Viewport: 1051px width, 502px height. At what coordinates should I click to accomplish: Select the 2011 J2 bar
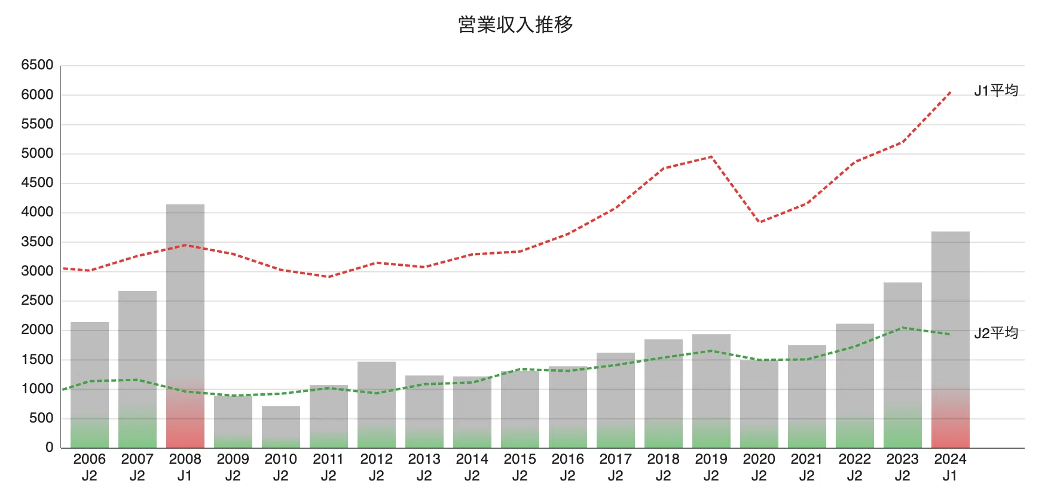[x=329, y=417]
